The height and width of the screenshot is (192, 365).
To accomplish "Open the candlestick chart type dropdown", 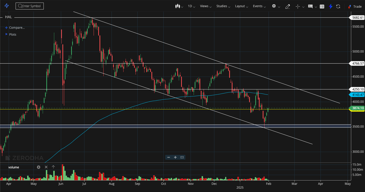I will point(179,6).
